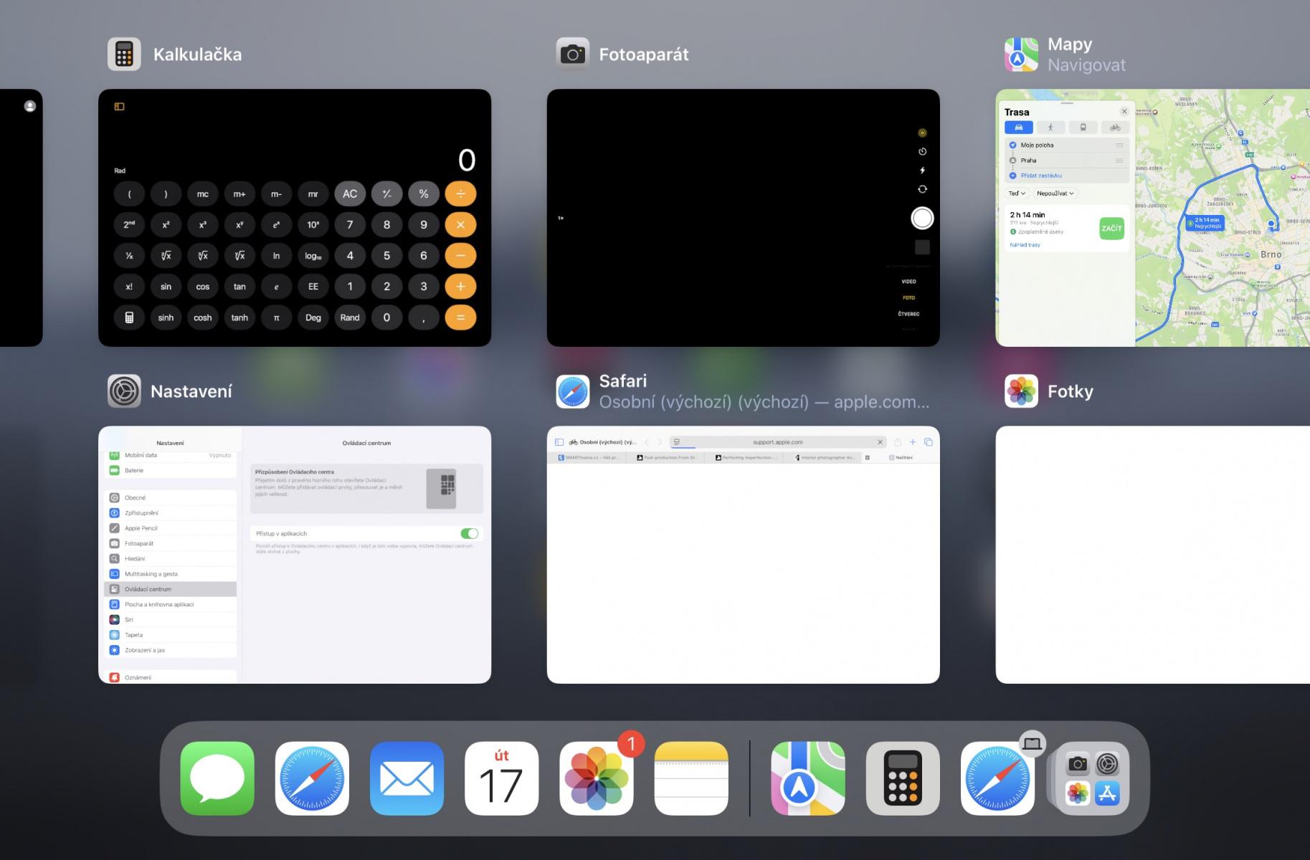Viewport: 1310px width, 860px height.
Task: Expand the Teď time dropdown in Maps
Action: click(1017, 193)
